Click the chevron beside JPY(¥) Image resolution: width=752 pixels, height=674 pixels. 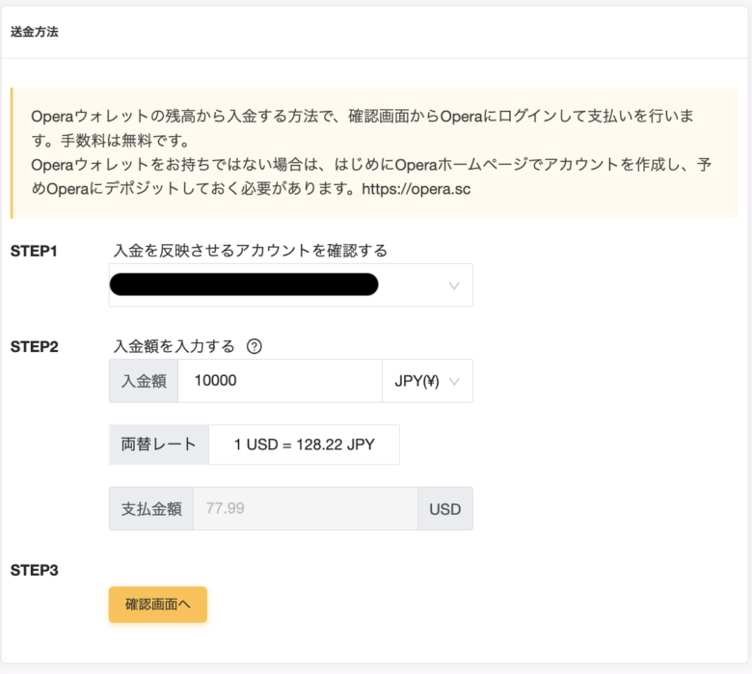pyautogui.click(x=455, y=381)
